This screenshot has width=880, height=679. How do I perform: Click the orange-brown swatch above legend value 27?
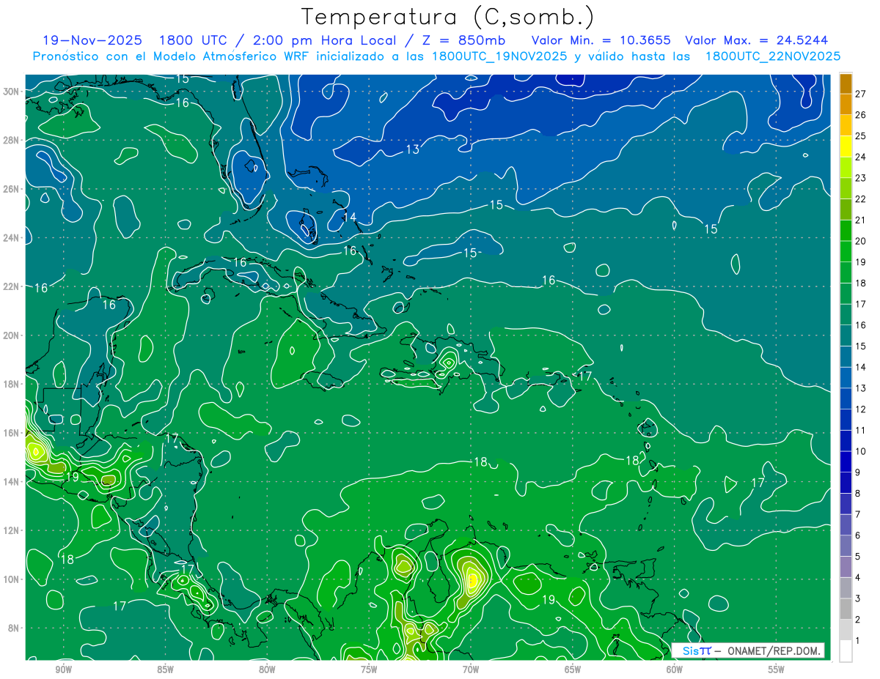846,84
